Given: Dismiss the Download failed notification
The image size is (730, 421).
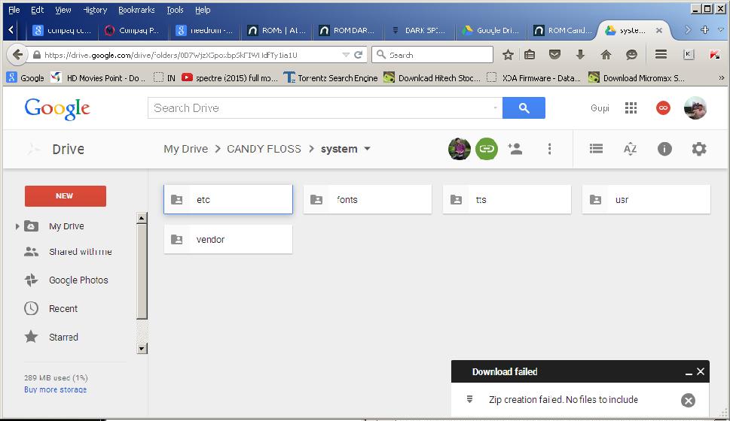Looking at the screenshot, I should pos(701,371).
